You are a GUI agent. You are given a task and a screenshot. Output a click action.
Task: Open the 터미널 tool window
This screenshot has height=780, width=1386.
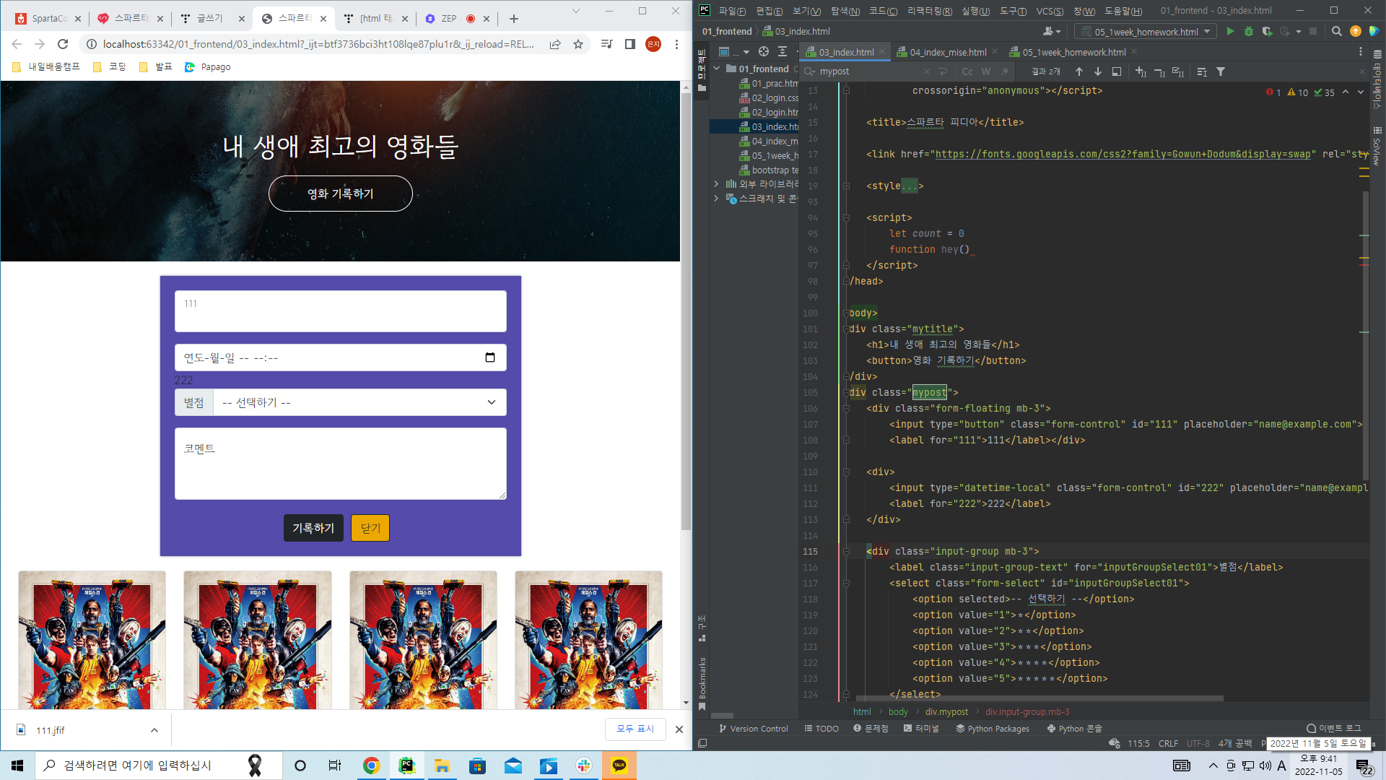(x=921, y=729)
